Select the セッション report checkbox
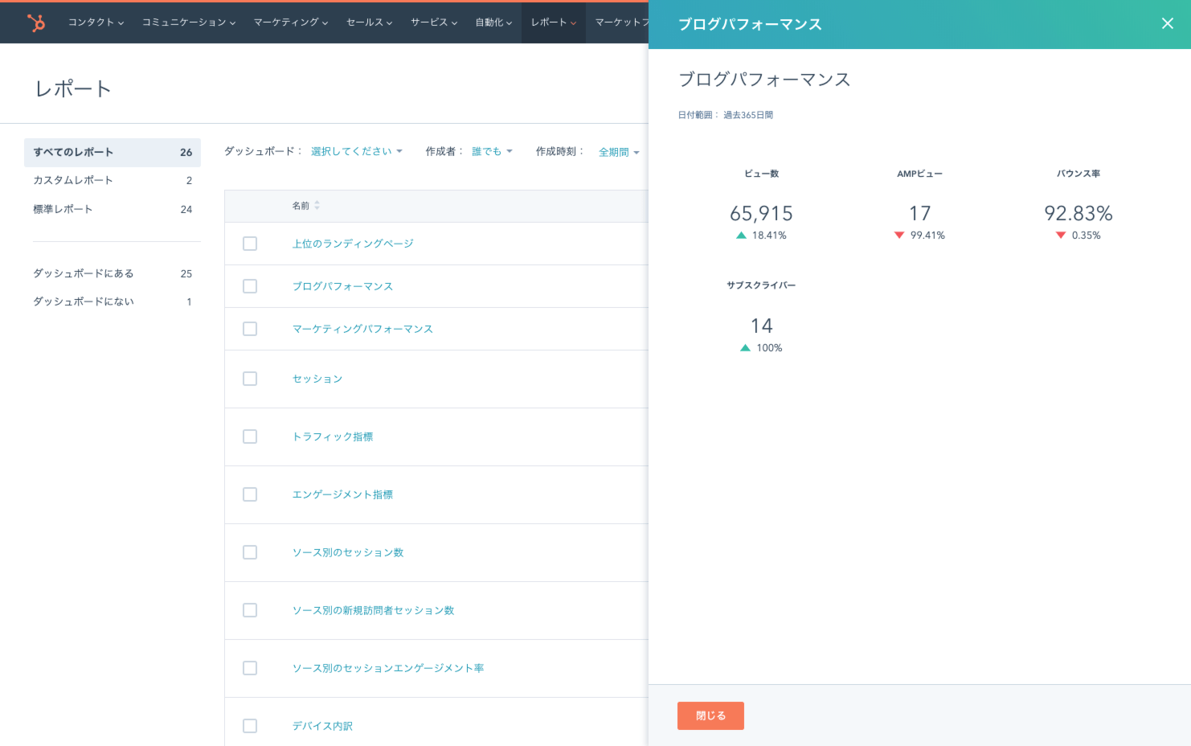 (x=250, y=379)
